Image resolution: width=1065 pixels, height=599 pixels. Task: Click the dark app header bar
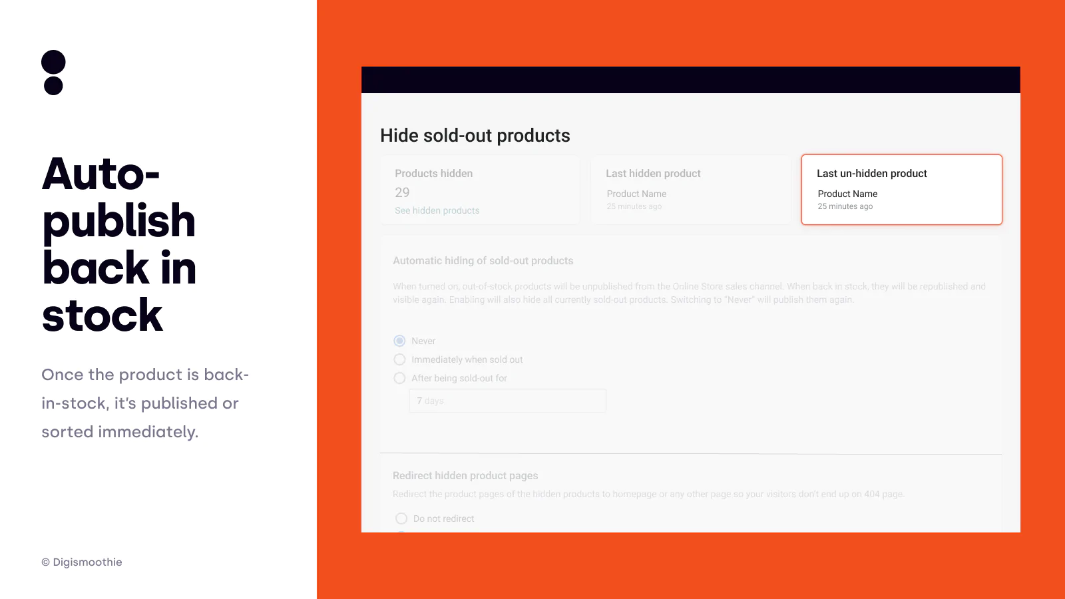(x=690, y=80)
